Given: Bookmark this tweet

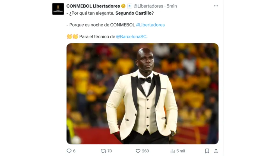Looking at the screenshot, I should pos(207,151).
